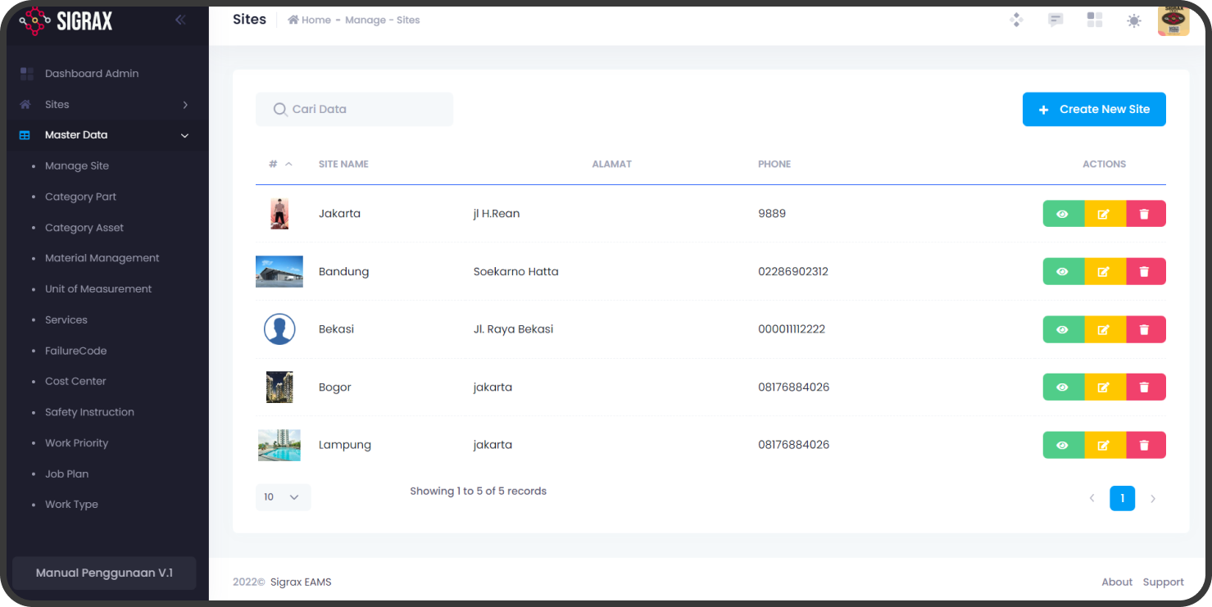Collapse the sidebar with double-chevron icon
Screen dimensions: 1212x607
[x=180, y=20]
